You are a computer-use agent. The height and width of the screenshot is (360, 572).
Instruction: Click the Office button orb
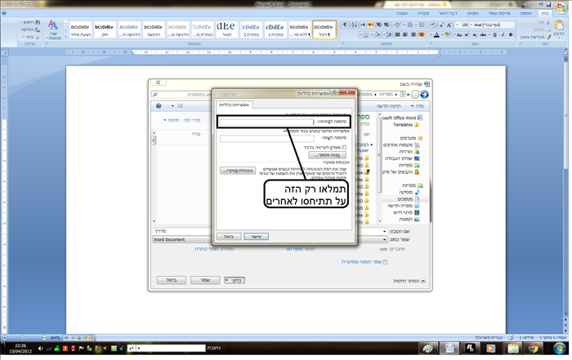pos(561,7)
